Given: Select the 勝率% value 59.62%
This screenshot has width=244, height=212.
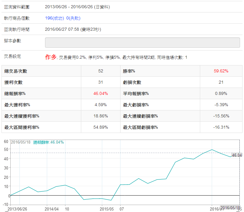Looking at the screenshot, I should tap(221, 71).
